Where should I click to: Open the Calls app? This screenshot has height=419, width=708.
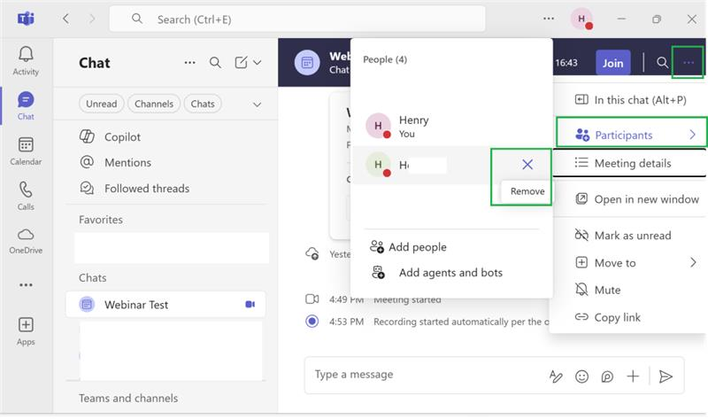click(x=26, y=196)
